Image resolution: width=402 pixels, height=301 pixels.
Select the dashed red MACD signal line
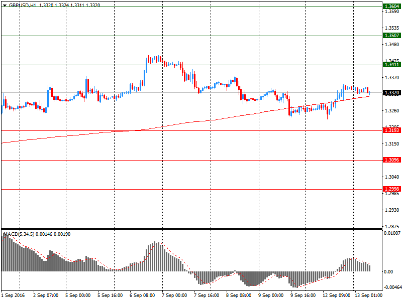pyautogui.click(x=186, y=261)
